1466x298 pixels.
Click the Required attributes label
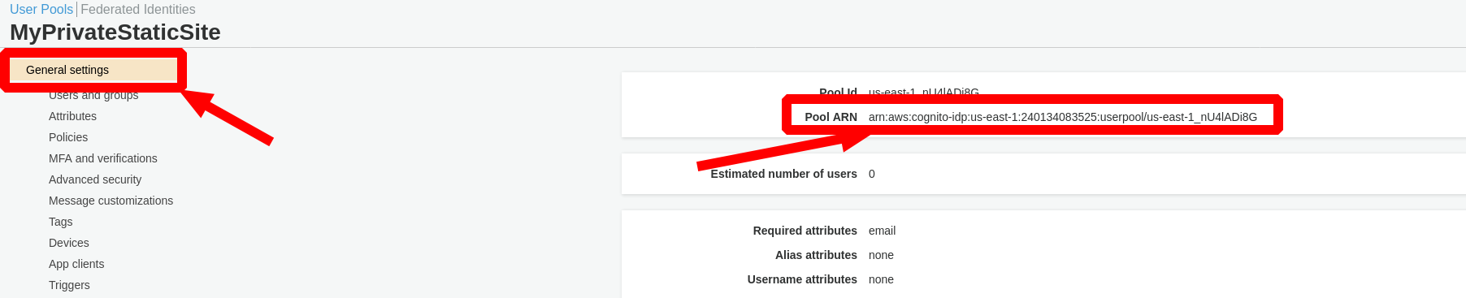tap(805, 231)
